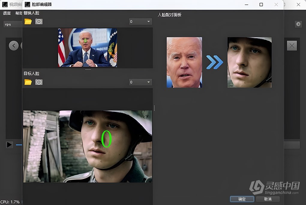Screen dimensions: 306x205
Task: Capture screenshot for replacement face
Action: [x=39, y=22]
